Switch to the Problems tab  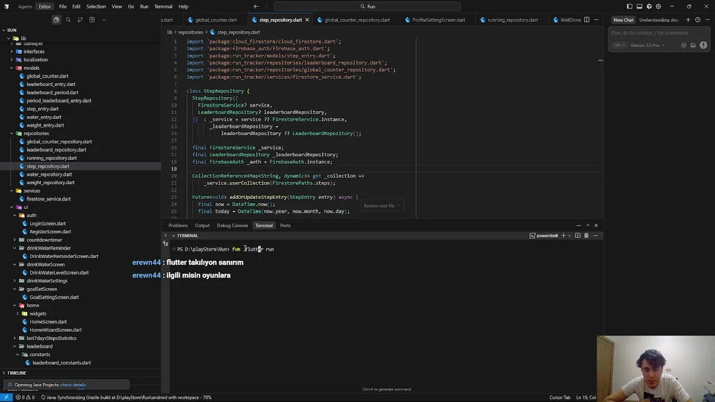(x=178, y=226)
